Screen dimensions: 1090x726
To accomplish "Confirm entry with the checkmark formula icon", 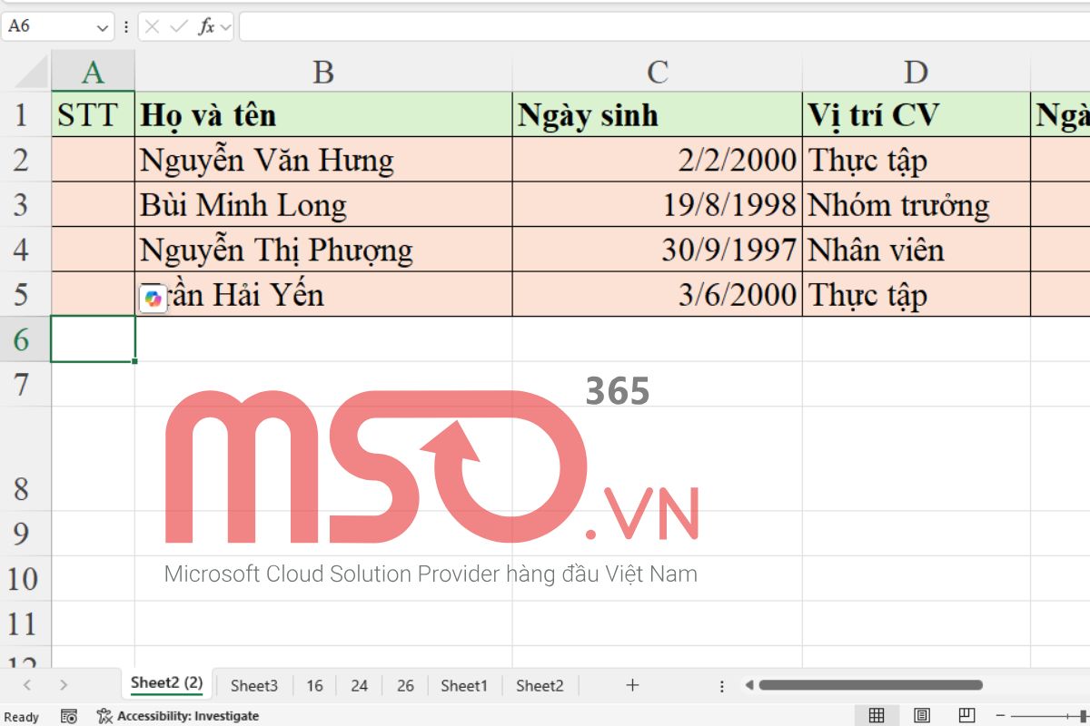I will (179, 26).
